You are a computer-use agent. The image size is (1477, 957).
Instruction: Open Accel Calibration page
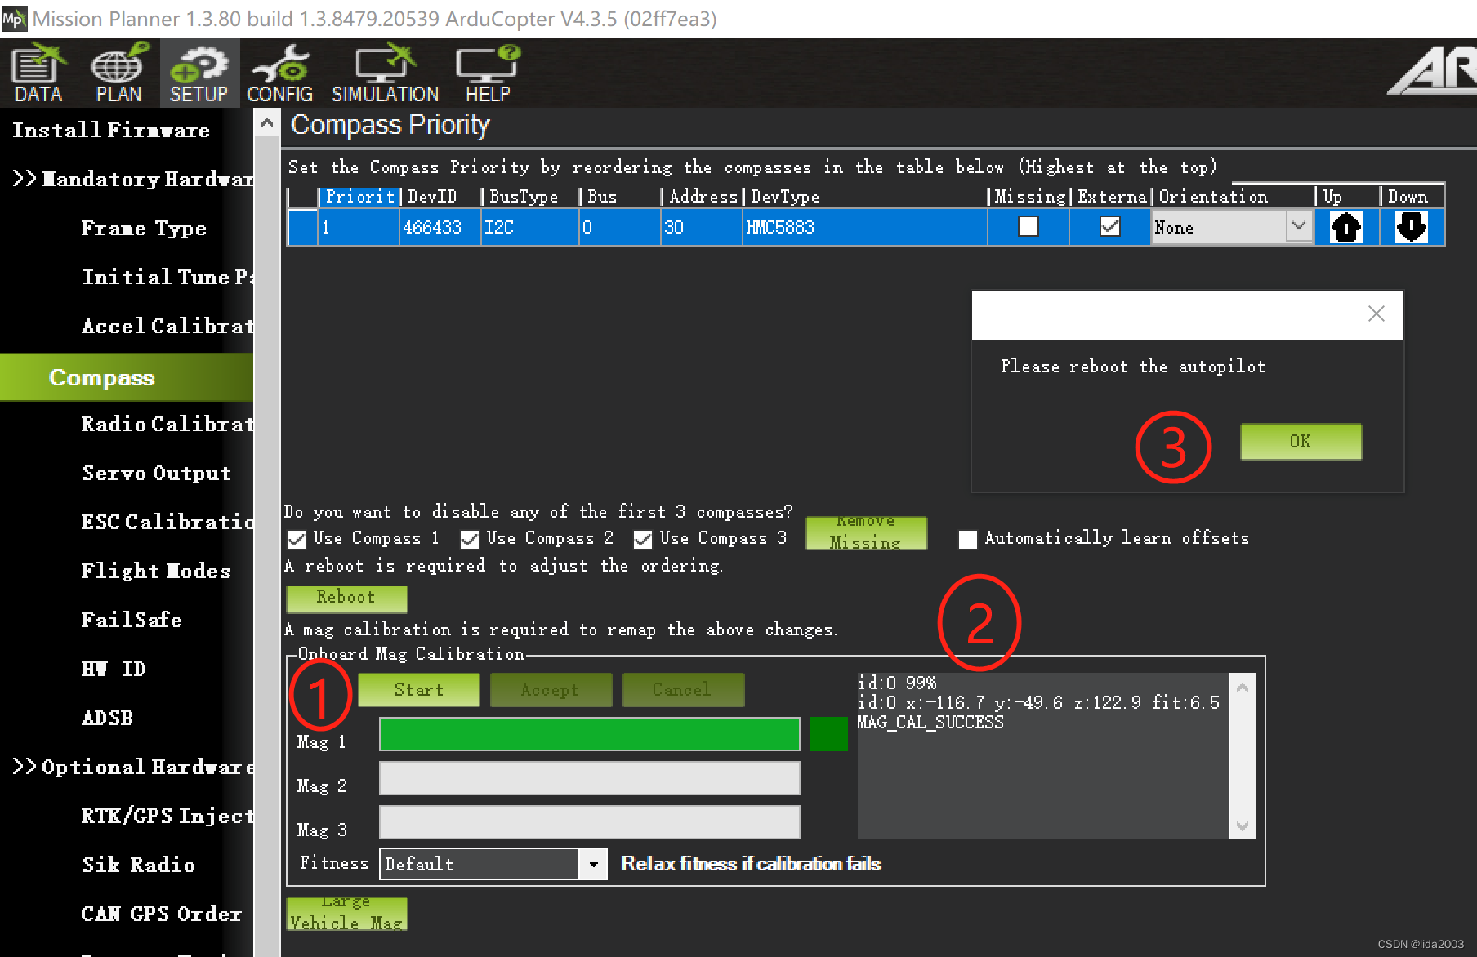(167, 326)
